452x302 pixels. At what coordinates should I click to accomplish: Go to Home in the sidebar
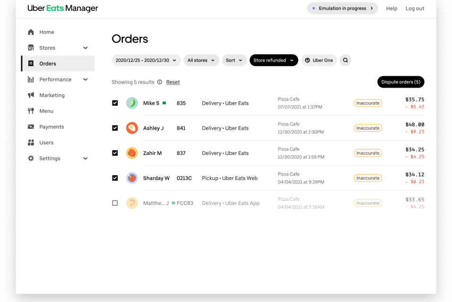click(x=58, y=32)
